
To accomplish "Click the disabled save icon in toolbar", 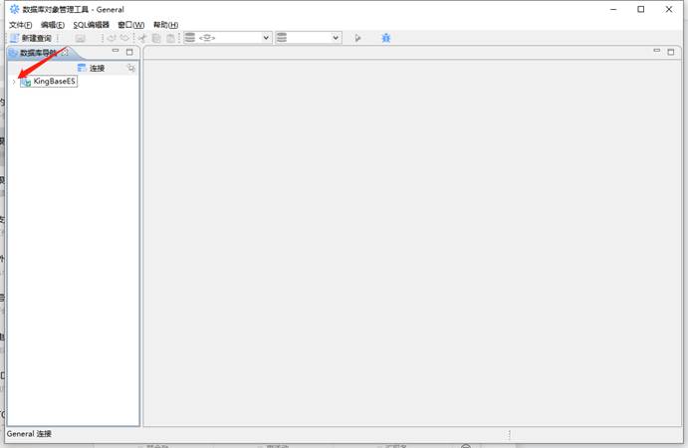I will (x=80, y=38).
